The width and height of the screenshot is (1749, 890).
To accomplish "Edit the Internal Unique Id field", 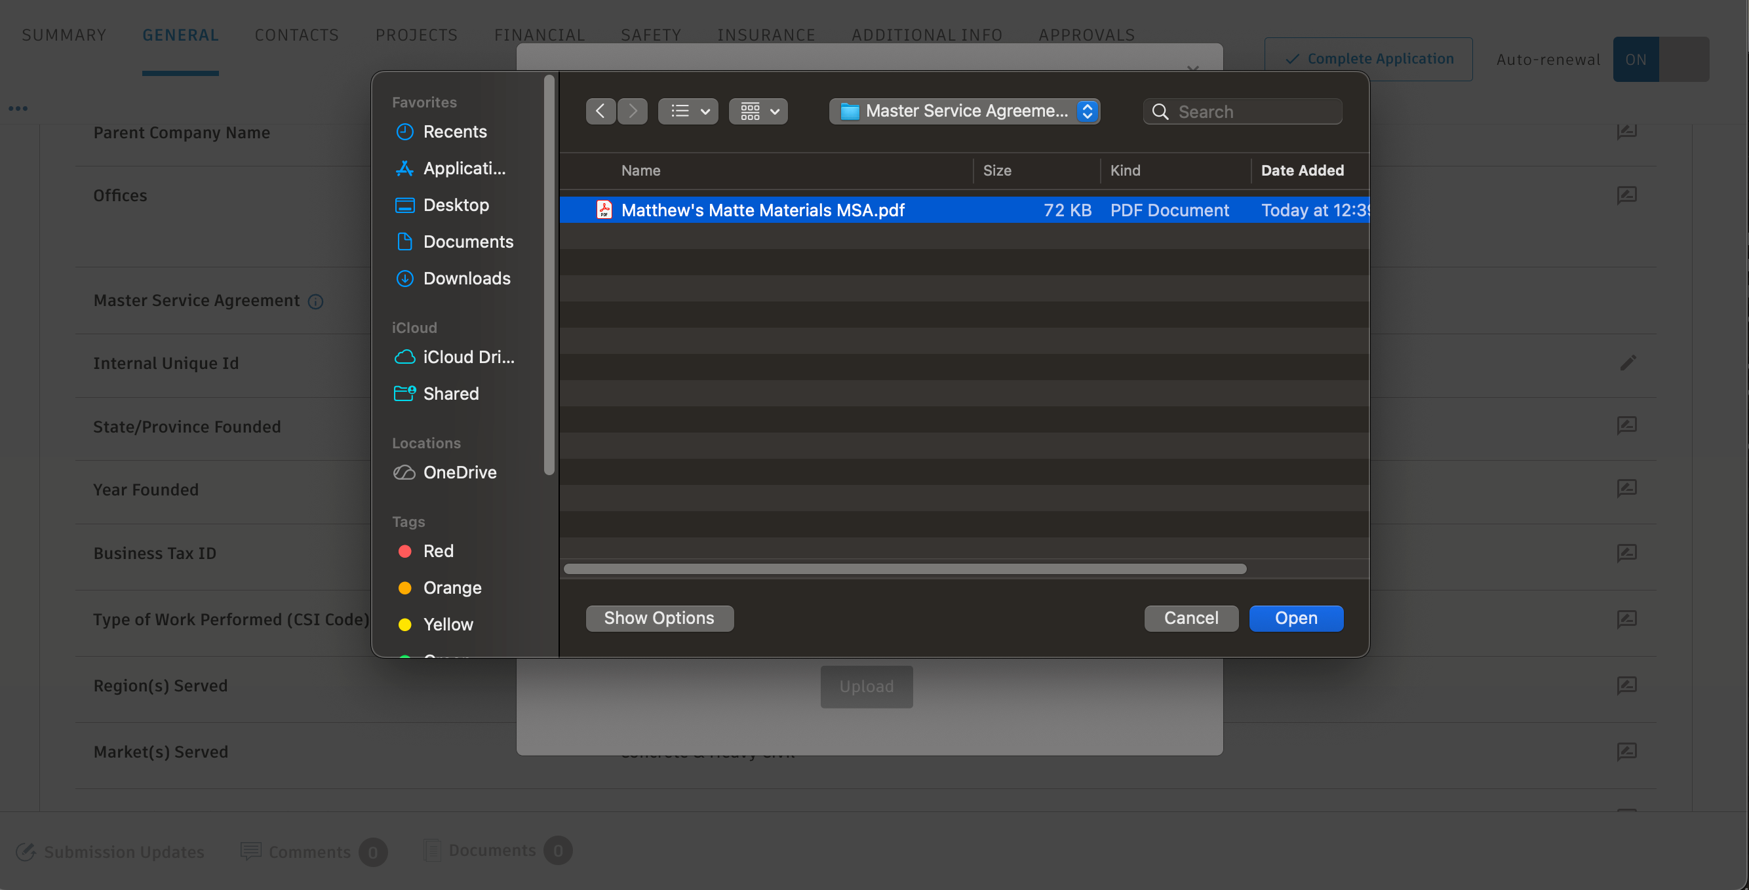I will (1628, 362).
